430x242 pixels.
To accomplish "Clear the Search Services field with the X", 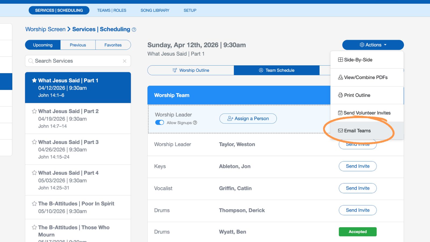I will point(124,61).
